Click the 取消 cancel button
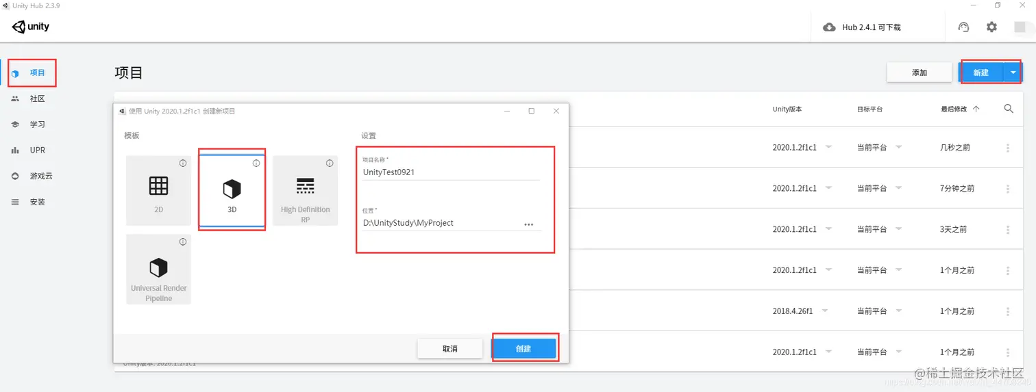1036x392 pixels. (449, 348)
